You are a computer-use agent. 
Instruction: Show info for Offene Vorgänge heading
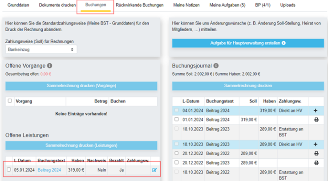coord(49,66)
